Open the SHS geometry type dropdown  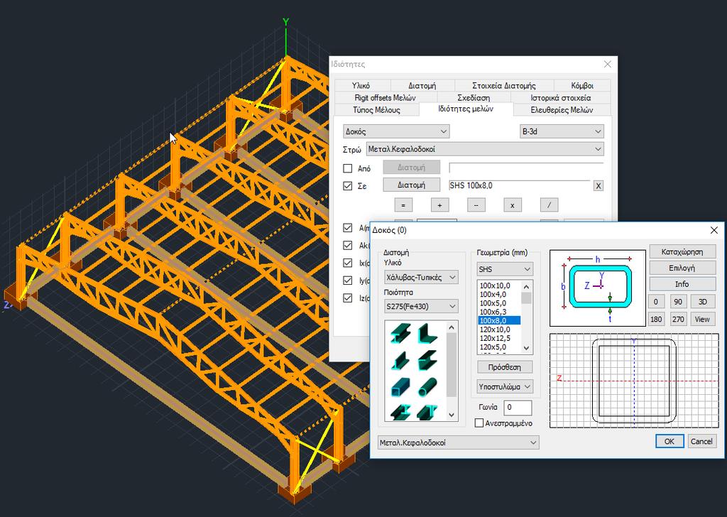click(x=505, y=269)
